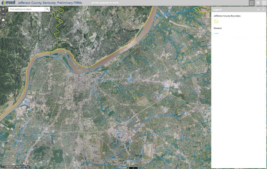267x169 pixels.
Task: Expand the bottom attribute table handle
Action: pos(133,167)
